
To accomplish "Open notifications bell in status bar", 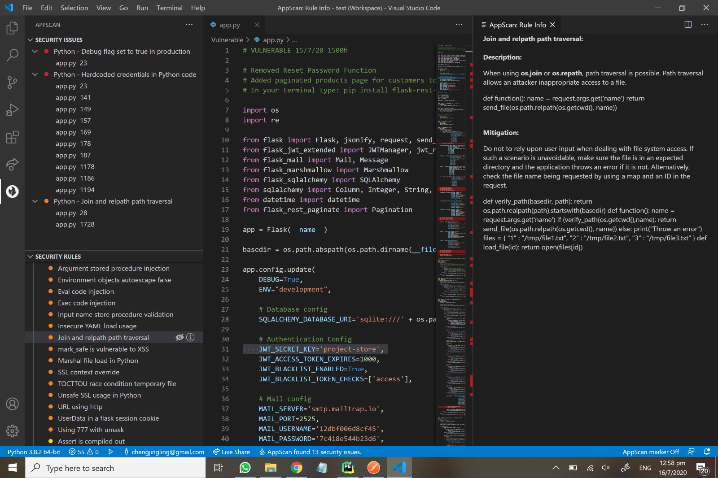I will (707, 452).
